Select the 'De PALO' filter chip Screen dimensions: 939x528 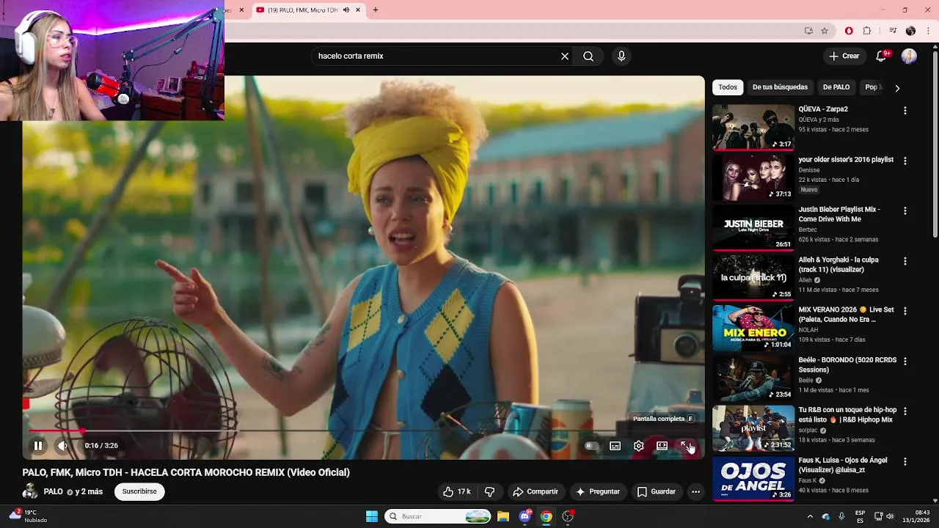(836, 87)
